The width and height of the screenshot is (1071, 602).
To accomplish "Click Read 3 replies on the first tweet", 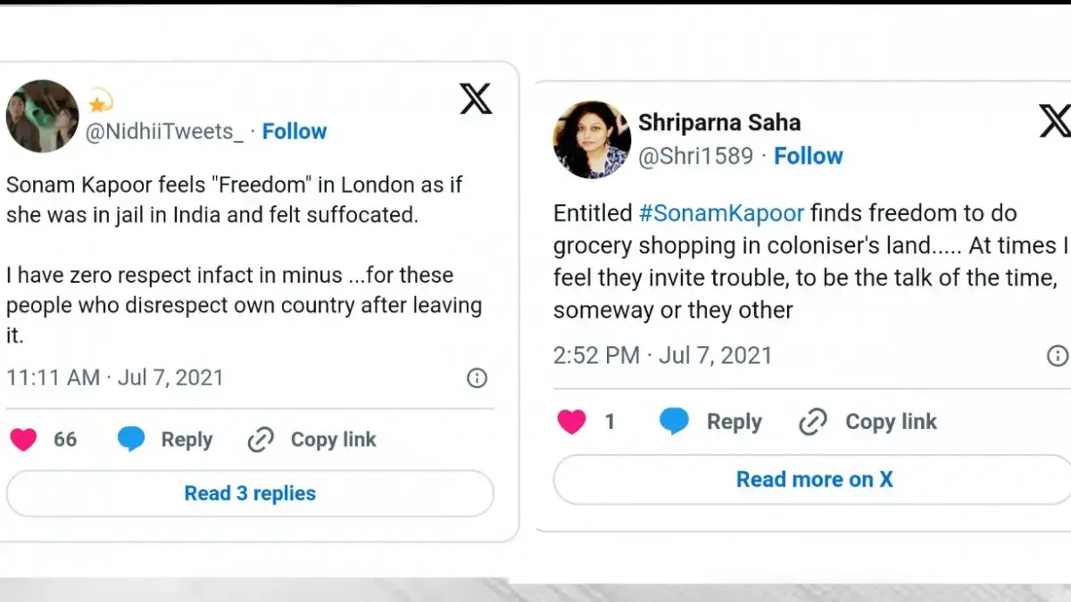I will tap(250, 492).
